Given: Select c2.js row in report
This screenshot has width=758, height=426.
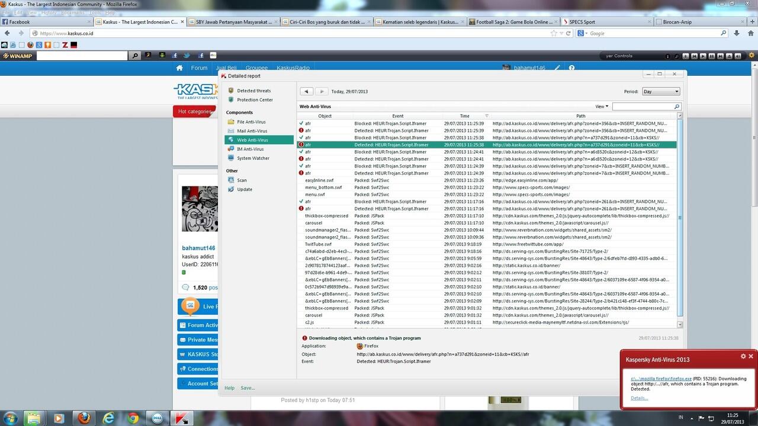Looking at the screenshot, I should click(x=487, y=322).
